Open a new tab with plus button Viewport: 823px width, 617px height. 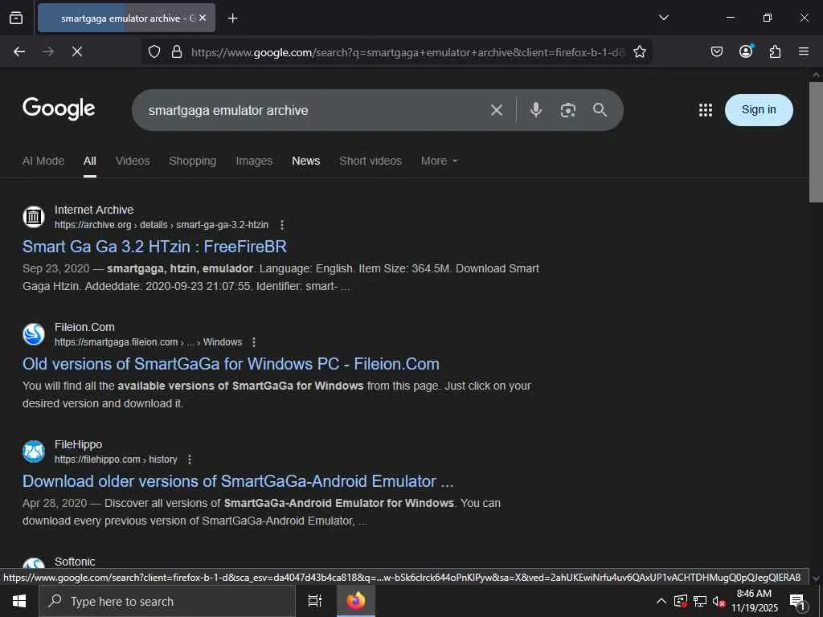(x=232, y=18)
